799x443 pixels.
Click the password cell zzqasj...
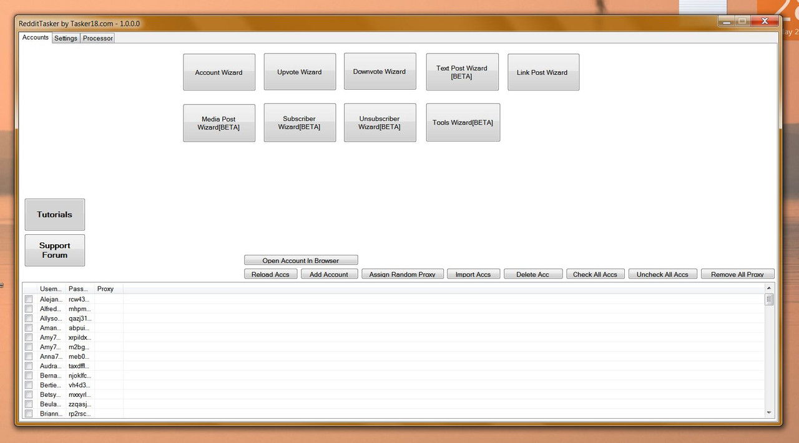click(x=80, y=404)
